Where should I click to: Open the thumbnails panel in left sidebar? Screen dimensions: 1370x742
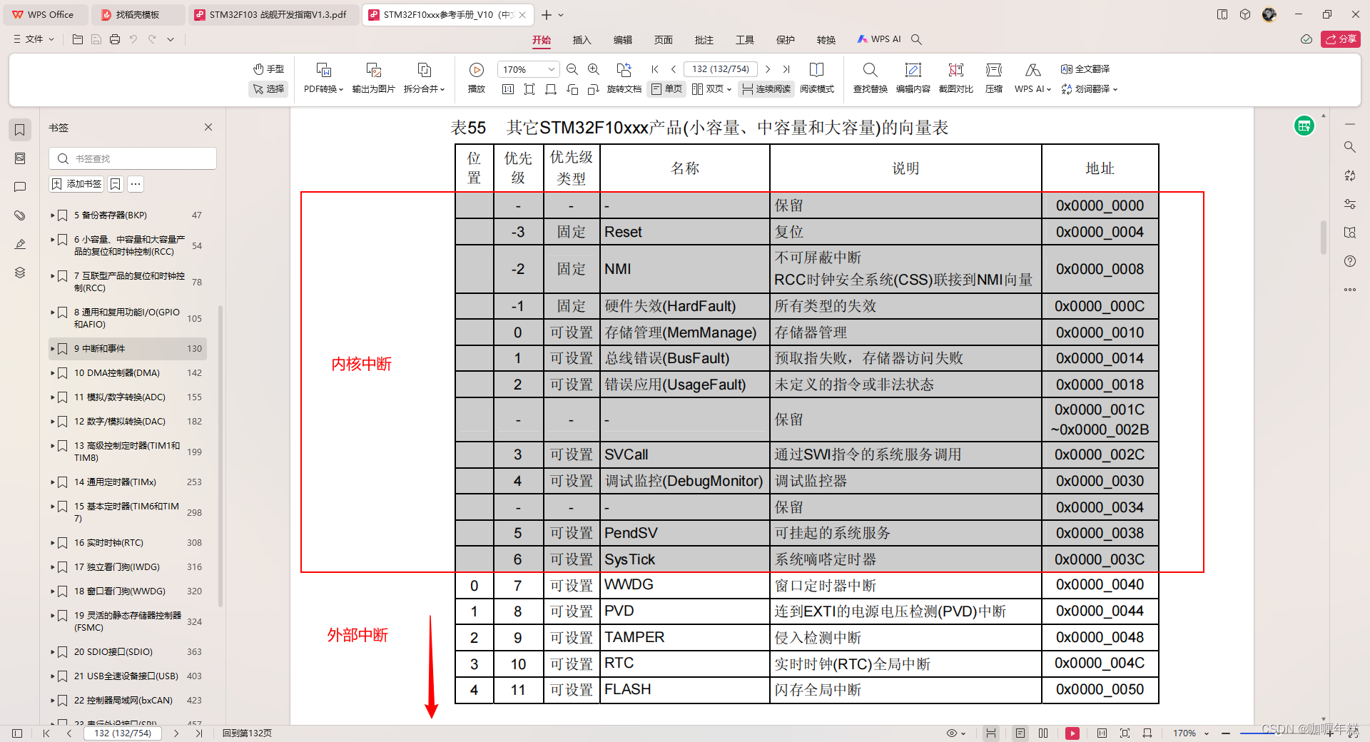20,158
